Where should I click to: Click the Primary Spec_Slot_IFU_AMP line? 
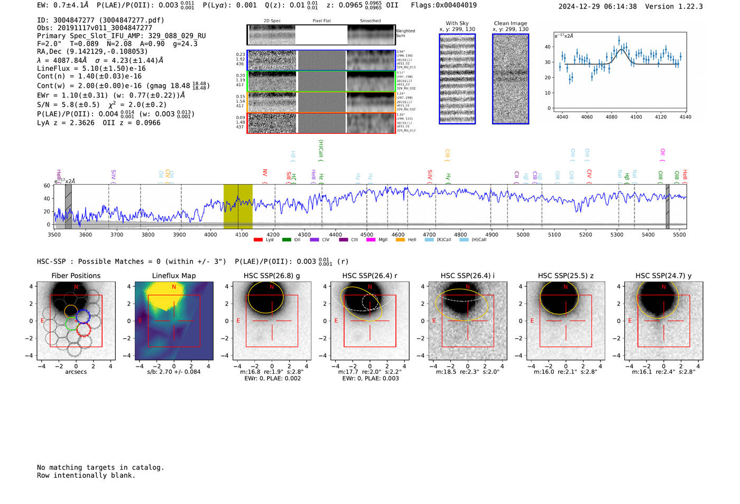(122, 36)
